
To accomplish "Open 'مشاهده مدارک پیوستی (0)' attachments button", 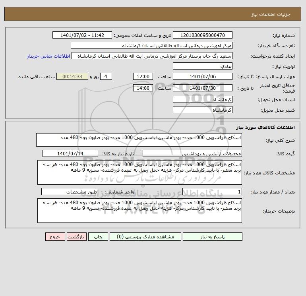I will coord(145,237).
